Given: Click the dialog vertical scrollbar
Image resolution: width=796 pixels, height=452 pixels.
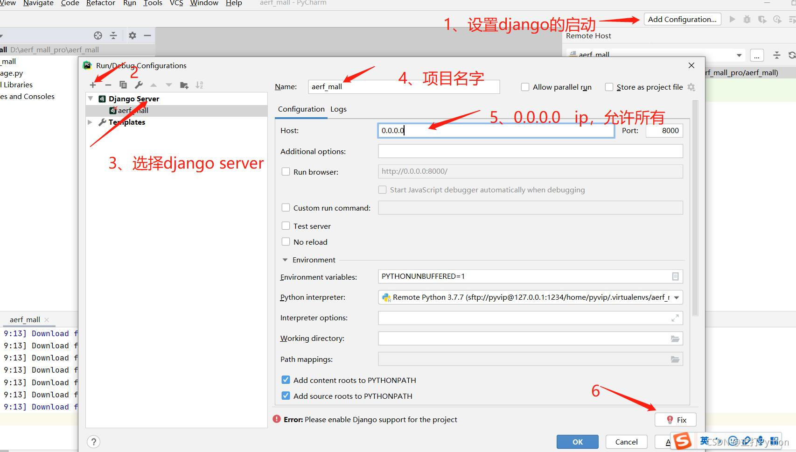Looking at the screenshot, I should pos(695,208).
